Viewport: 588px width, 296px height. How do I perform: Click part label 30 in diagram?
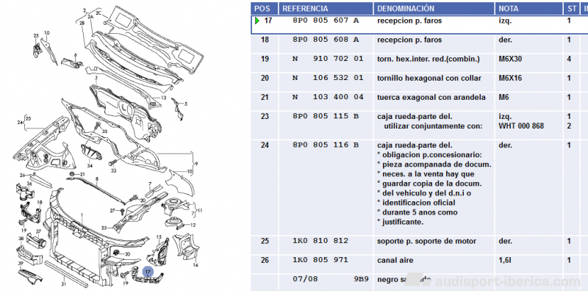coord(127,254)
